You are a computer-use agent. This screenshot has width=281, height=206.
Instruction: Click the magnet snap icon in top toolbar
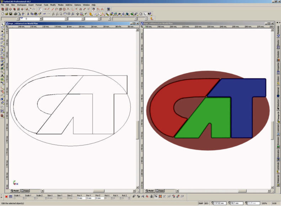(x=93, y=9)
